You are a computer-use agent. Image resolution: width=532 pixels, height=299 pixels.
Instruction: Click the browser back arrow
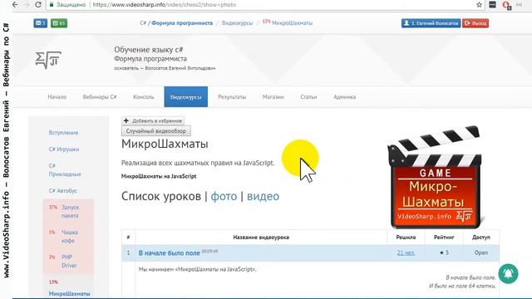tap(15, 5)
